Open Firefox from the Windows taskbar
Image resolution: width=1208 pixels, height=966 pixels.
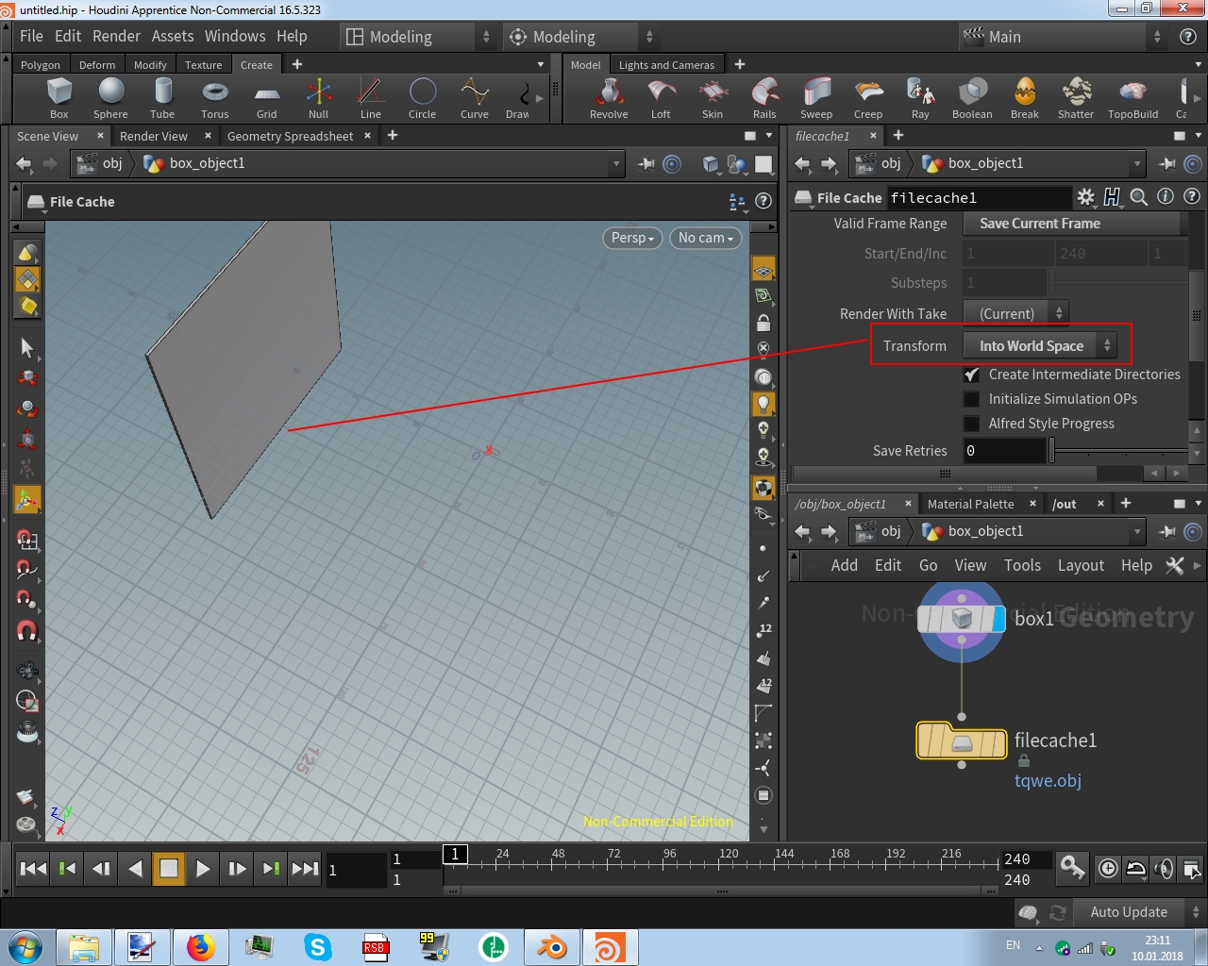click(201, 947)
